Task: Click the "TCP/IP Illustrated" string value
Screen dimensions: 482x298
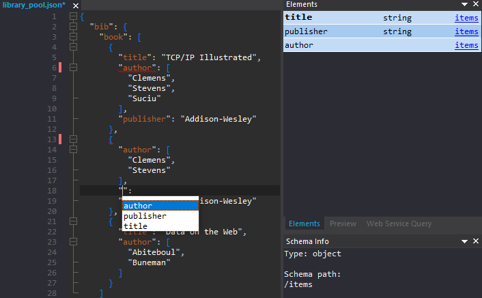Action: click(x=209, y=57)
